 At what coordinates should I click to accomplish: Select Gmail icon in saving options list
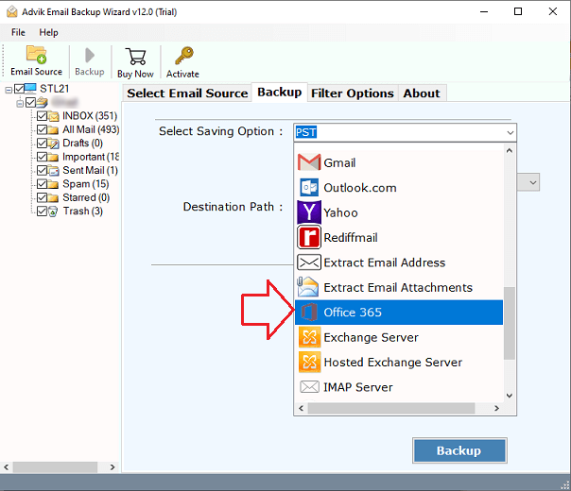(x=309, y=162)
